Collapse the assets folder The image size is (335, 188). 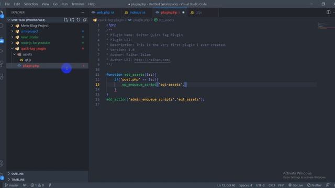click(14, 54)
